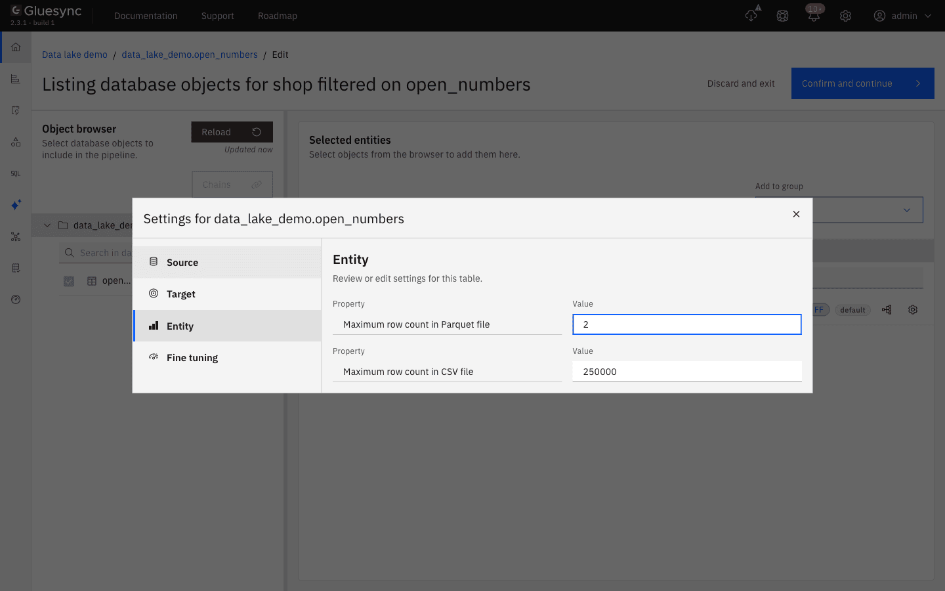Open the Chains button

coord(232,185)
